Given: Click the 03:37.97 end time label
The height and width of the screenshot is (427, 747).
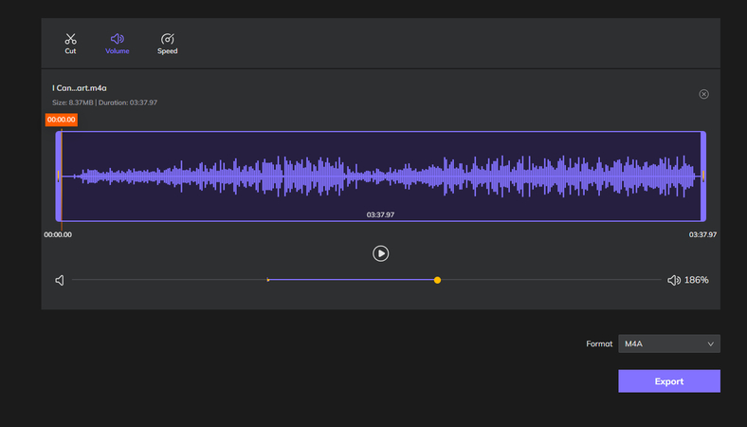Looking at the screenshot, I should (702, 234).
